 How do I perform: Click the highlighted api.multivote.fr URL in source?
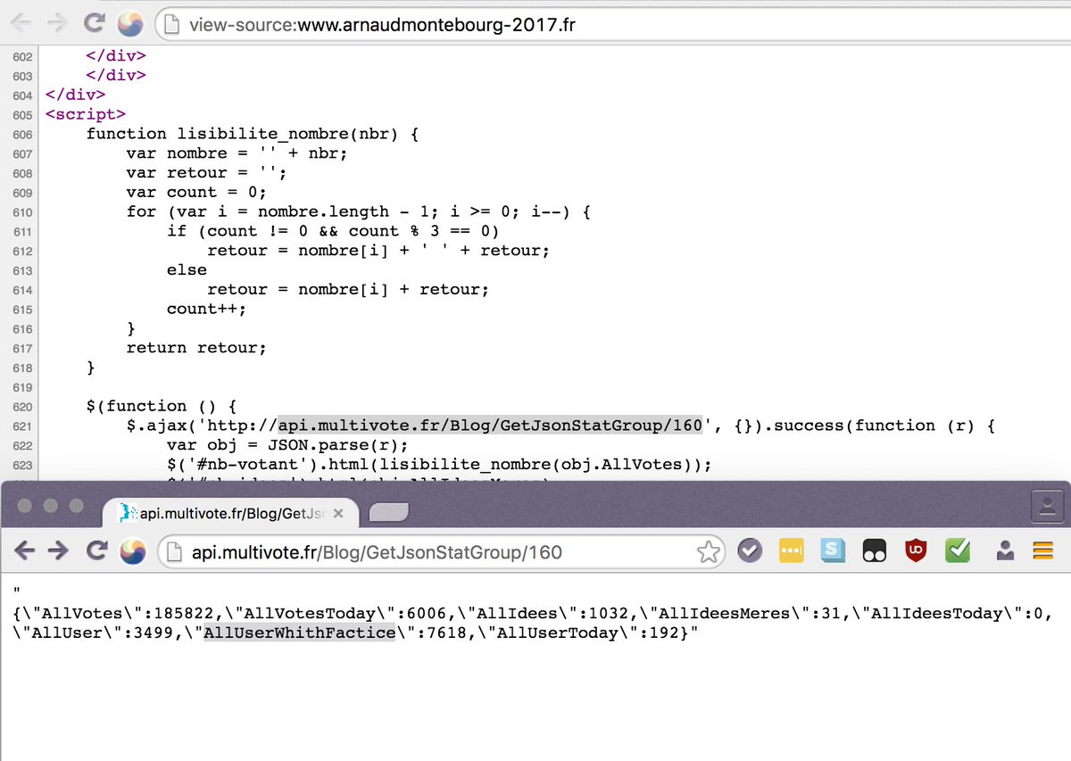point(491,426)
